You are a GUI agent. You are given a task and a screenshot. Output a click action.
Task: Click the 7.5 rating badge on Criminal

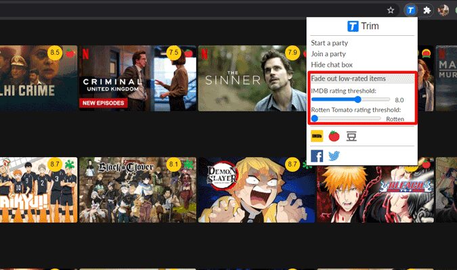coord(174,53)
